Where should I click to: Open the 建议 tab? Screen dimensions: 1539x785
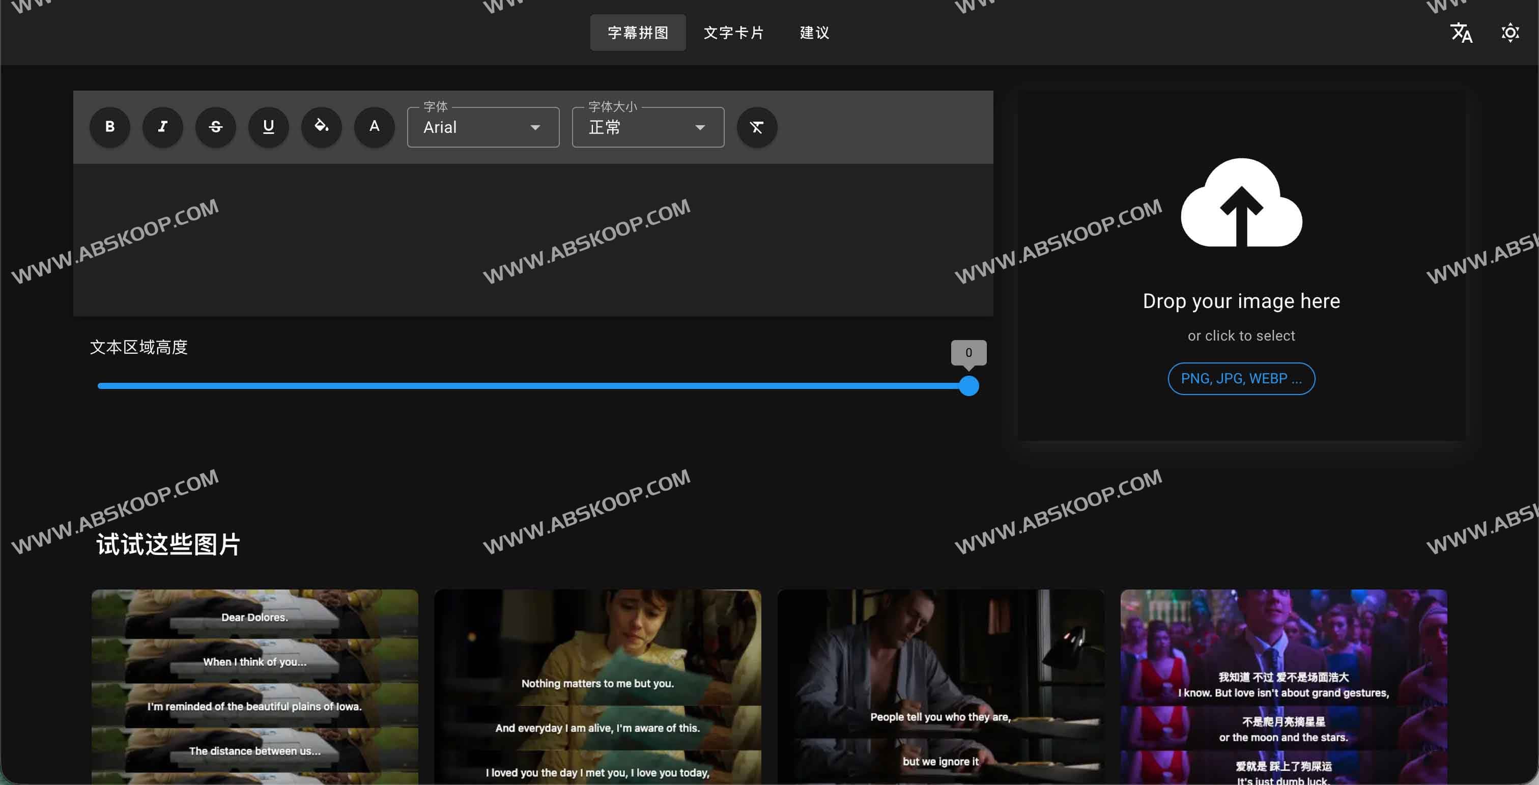(x=814, y=32)
